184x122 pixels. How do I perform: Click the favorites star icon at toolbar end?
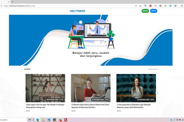(182, 6)
